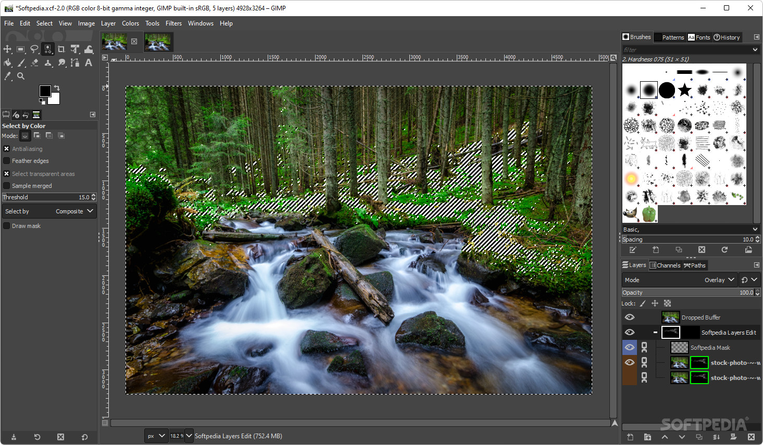Select the Crop tool

[61, 49]
